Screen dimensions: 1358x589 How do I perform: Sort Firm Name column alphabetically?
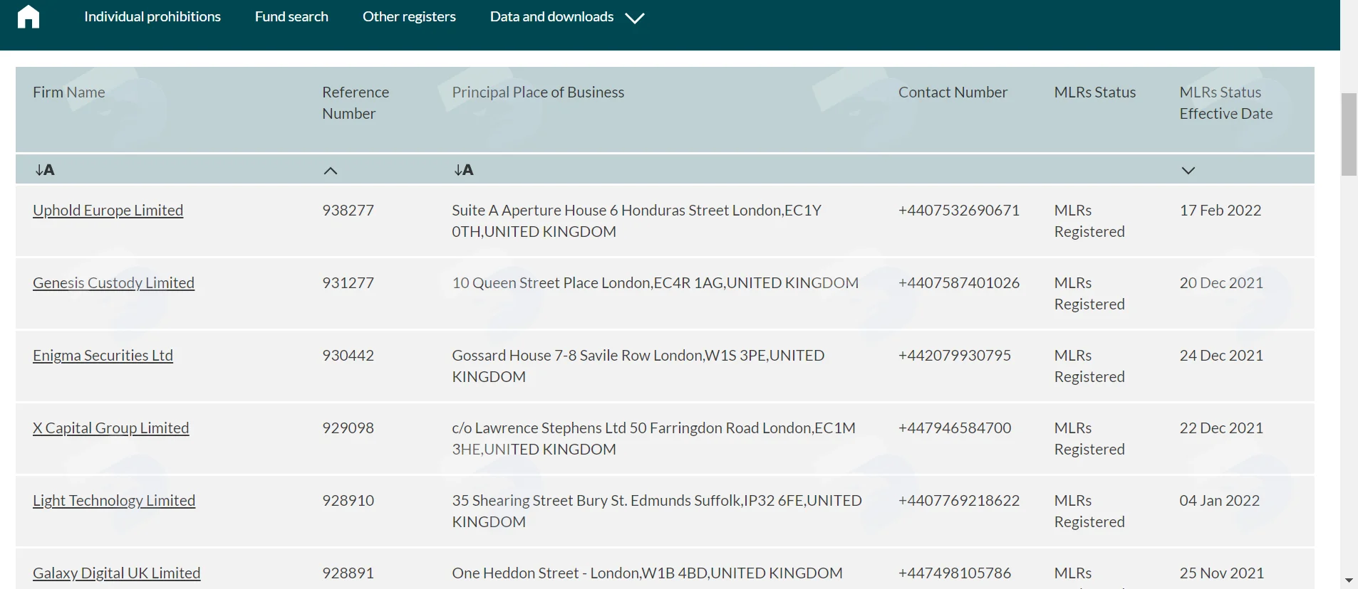pos(45,170)
